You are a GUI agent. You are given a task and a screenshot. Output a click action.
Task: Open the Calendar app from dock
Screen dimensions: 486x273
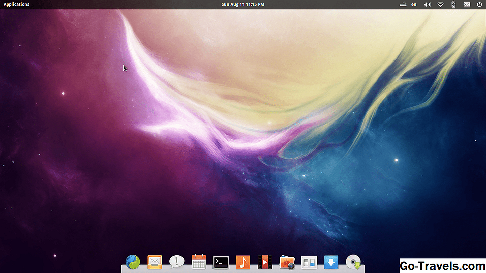[x=199, y=262]
